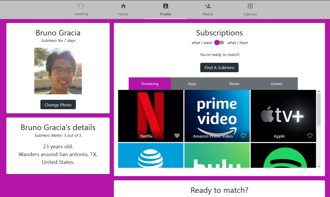The image size is (330, 197).
Task: Click the 'Ready to match?' heading
Action: coord(219,190)
